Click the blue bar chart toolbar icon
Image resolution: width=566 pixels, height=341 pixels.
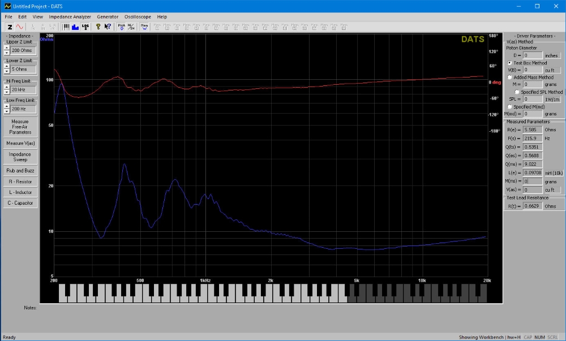(75, 27)
